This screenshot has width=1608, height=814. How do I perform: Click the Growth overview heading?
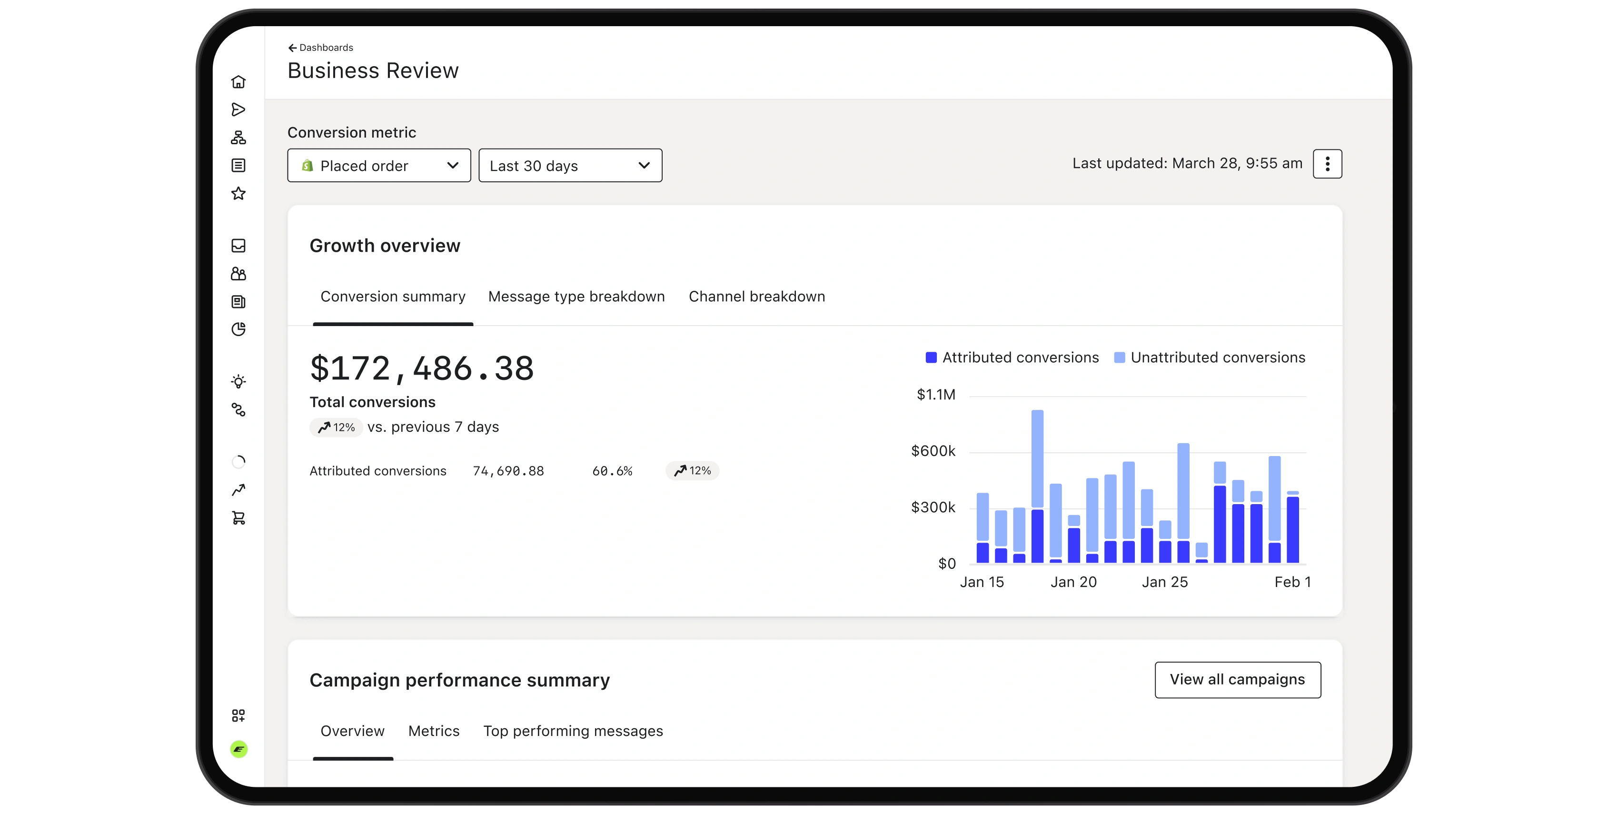(x=385, y=246)
